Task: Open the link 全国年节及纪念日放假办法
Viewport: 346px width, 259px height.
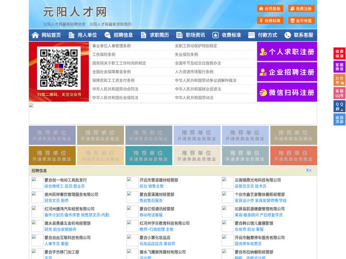Action: tap(198, 63)
